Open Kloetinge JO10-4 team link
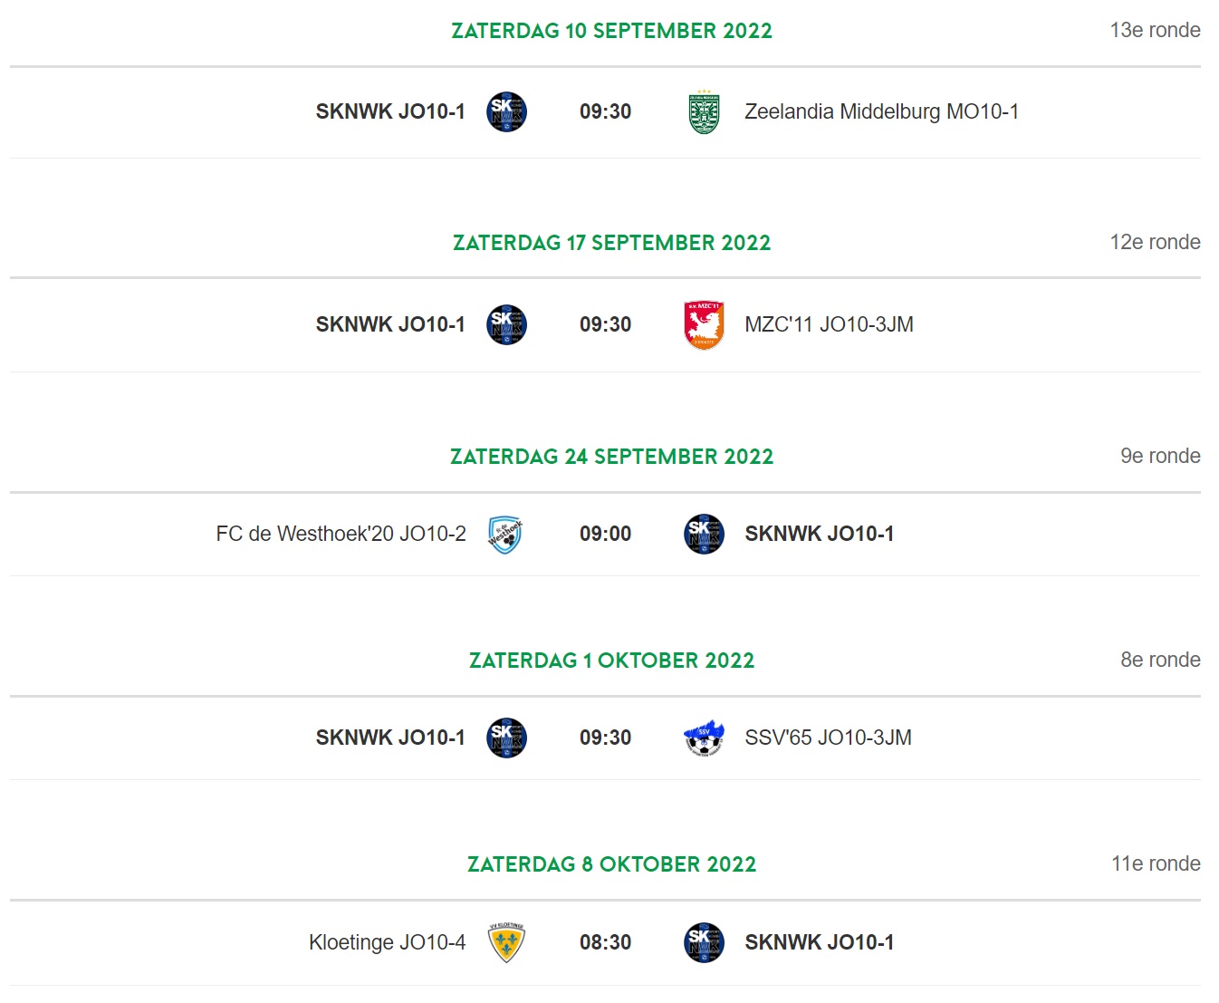Screen dimensions: 1219x1003 coord(388,942)
